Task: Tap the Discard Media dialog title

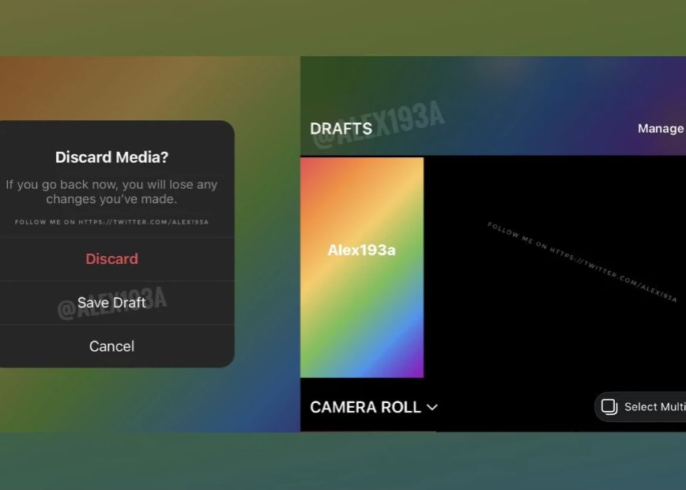Action: point(111,157)
